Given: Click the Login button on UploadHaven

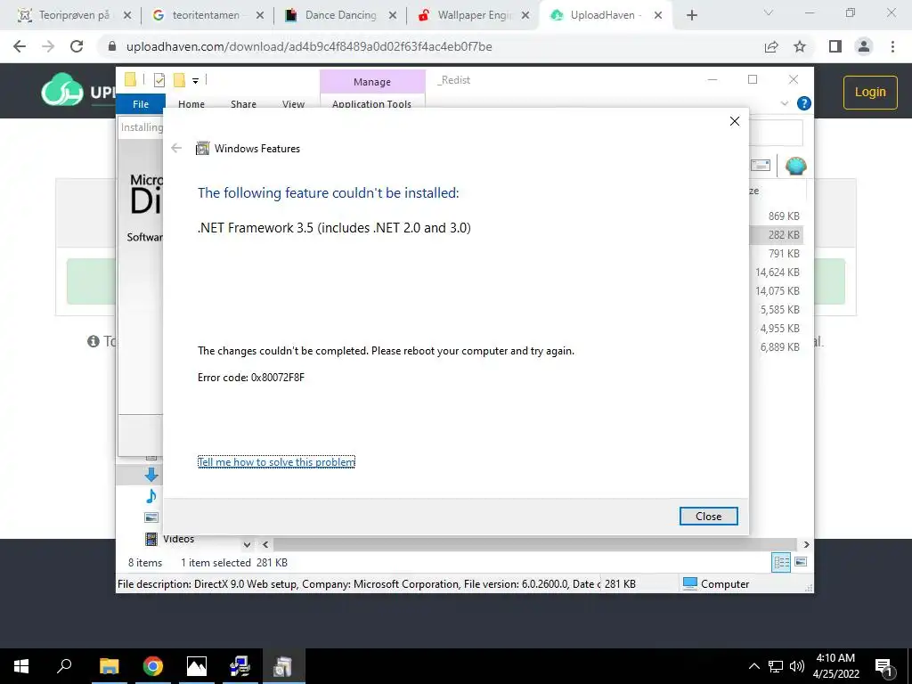Looking at the screenshot, I should (870, 92).
